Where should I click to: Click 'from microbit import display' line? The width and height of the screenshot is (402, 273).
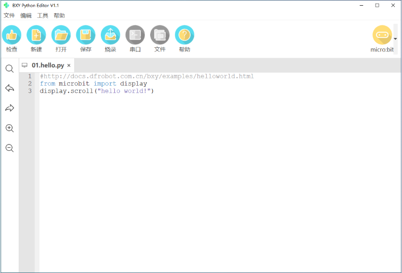click(x=93, y=84)
